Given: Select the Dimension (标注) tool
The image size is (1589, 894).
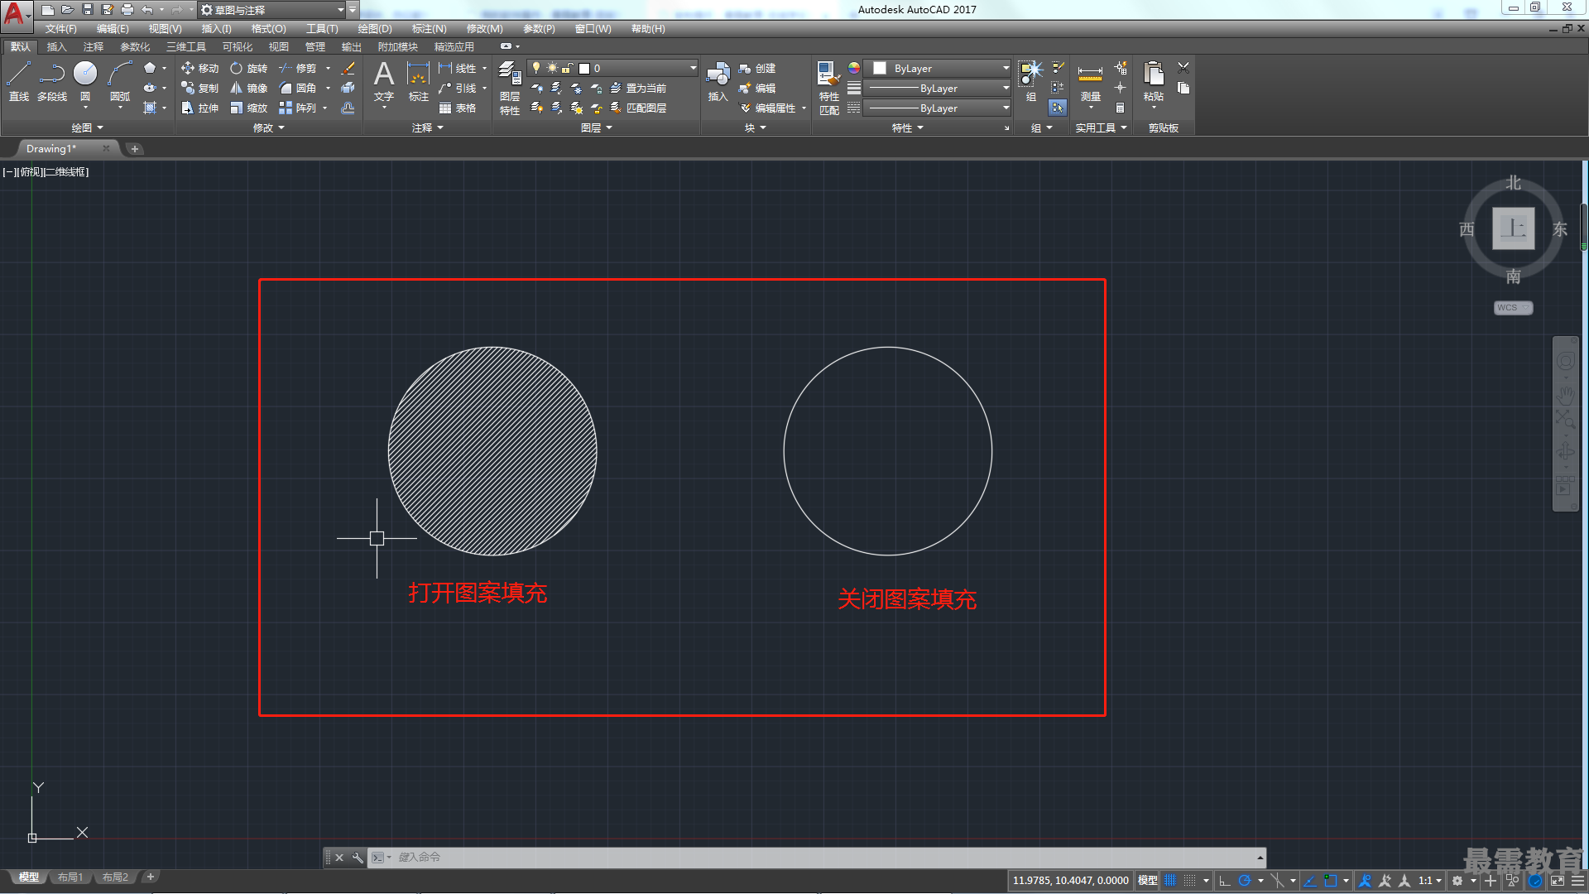Looking at the screenshot, I should [x=419, y=81].
